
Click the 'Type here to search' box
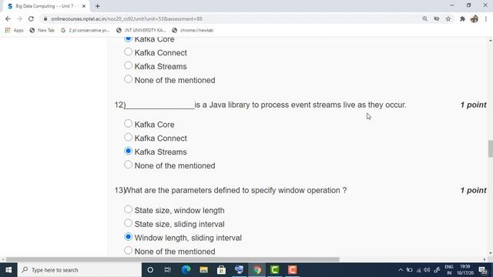79,270
